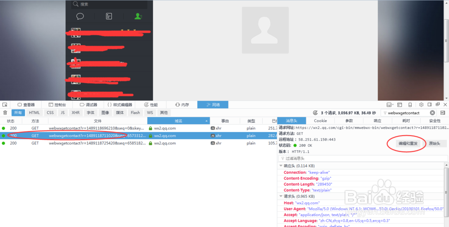Switch to the 控制台 console tab
Viewport: 449px width, 227px height.
pos(57,105)
